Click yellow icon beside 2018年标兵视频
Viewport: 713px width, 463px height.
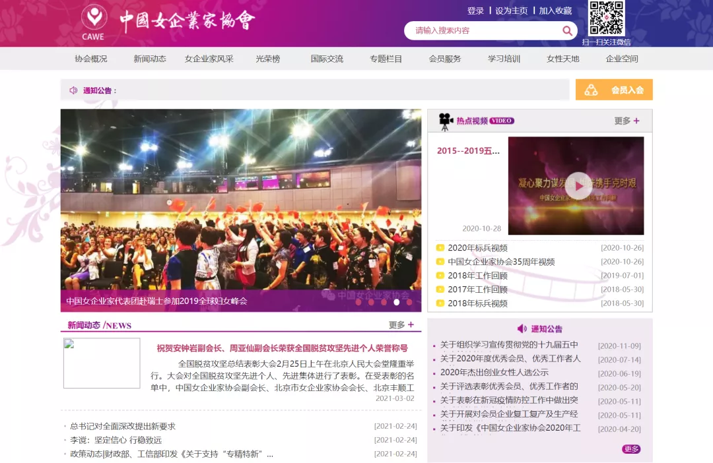tap(440, 303)
